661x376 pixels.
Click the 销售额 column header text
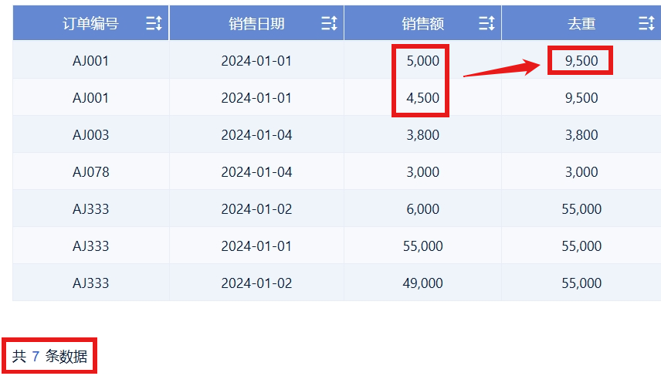[x=423, y=24]
